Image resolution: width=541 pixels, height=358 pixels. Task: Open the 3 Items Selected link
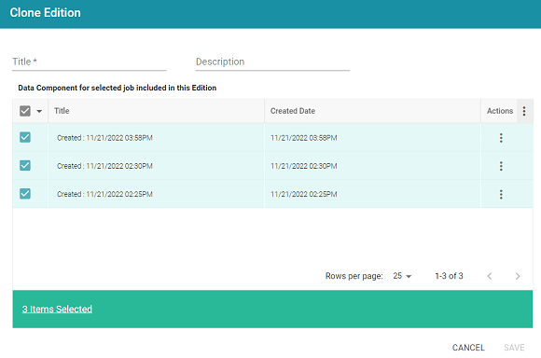[x=57, y=309]
